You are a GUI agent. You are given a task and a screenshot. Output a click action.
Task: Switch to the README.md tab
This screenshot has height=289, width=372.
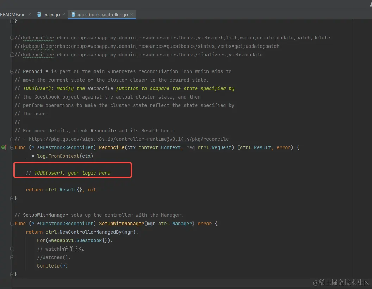tap(13, 15)
